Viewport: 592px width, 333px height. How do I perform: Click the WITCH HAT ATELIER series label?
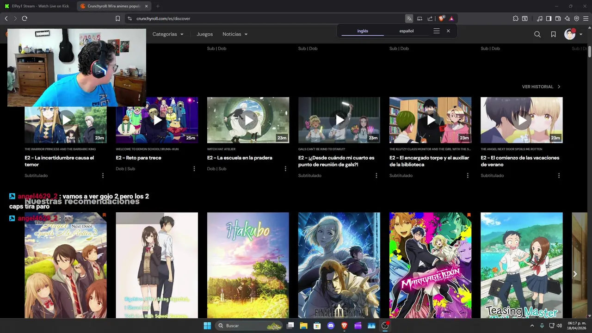(222, 149)
